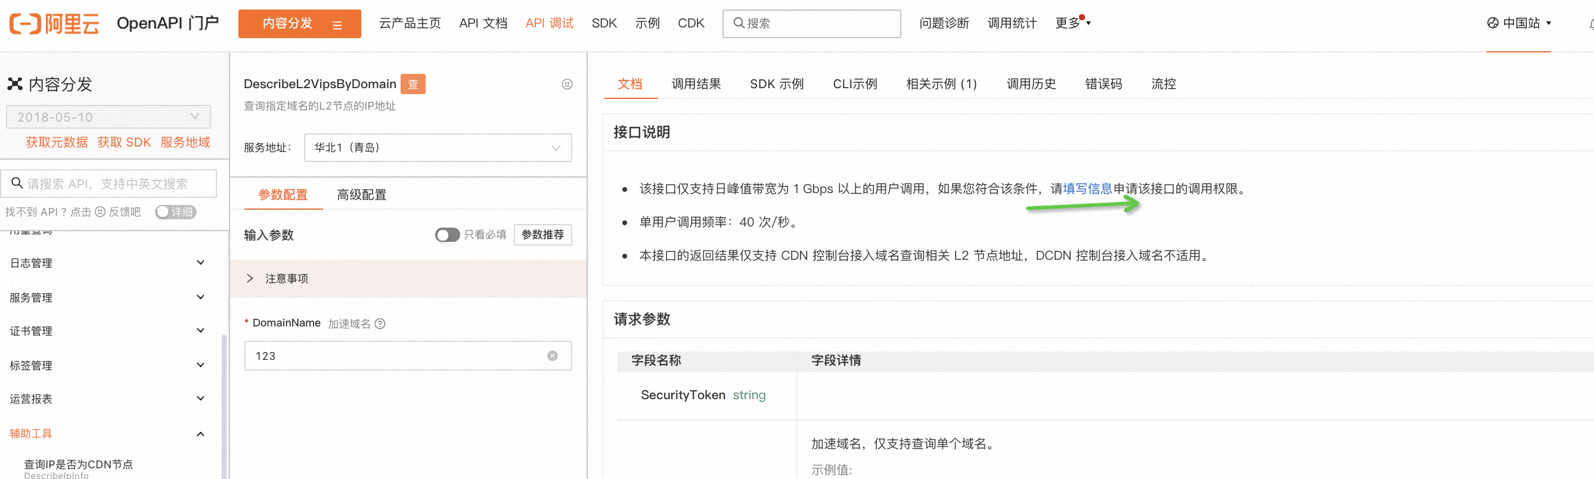Viewport: 1594px width, 479px height.
Task: Open SDK menu item
Action: pos(604,23)
